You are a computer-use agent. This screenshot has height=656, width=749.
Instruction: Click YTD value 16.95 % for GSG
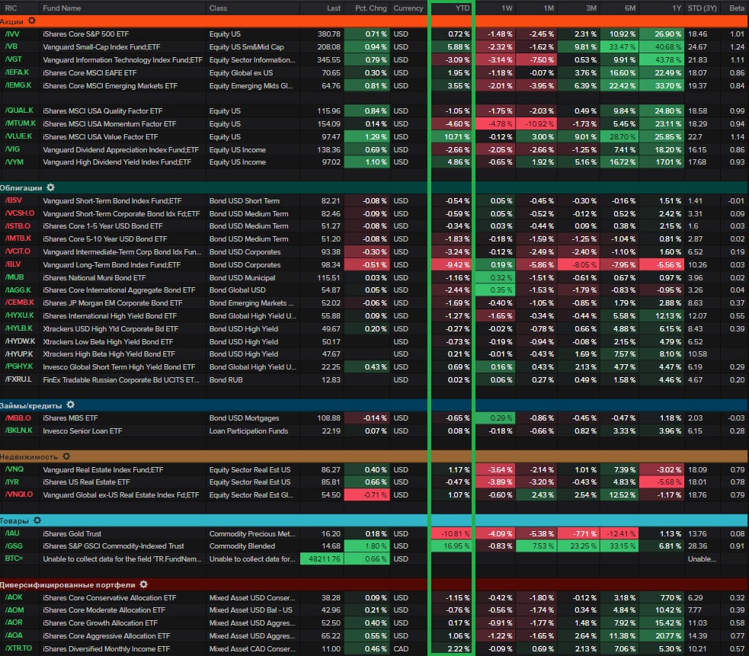tap(452, 546)
